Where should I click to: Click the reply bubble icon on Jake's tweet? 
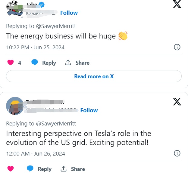[x=35, y=63]
